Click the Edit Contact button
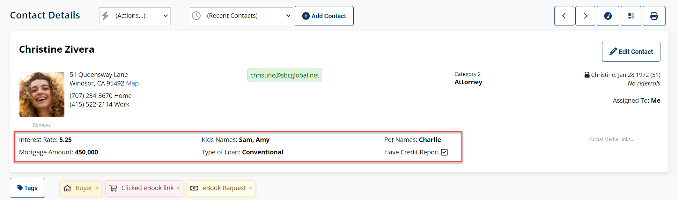The width and height of the screenshot is (678, 200). tap(631, 52)
